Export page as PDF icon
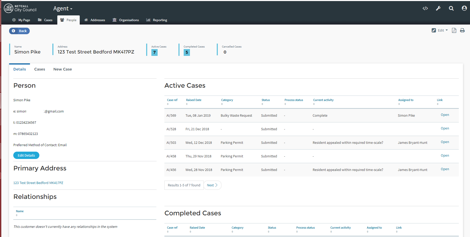The image size is (470, 237). coord(454,30)
